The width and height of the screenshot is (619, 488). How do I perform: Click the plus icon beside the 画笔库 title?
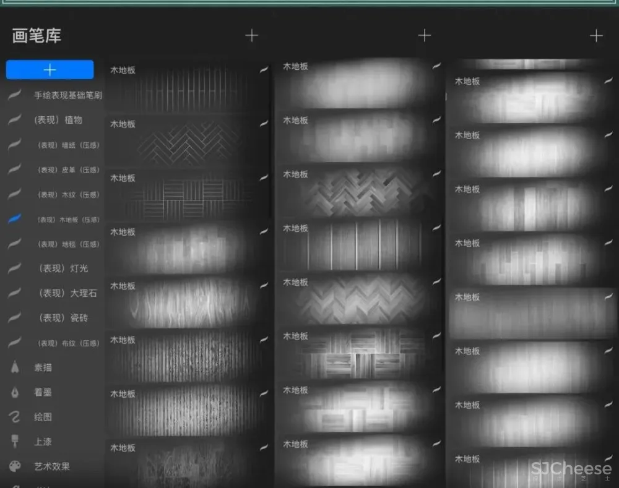coord(251,36)
